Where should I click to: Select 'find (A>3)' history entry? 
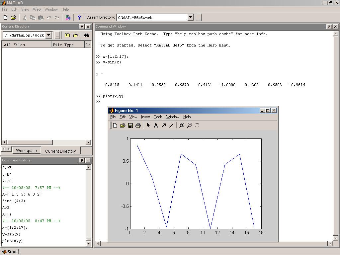click(x=14, y=201)
